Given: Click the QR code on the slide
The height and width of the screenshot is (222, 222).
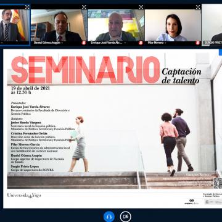Looking at the screenshot, I should (x=218, y=183).
